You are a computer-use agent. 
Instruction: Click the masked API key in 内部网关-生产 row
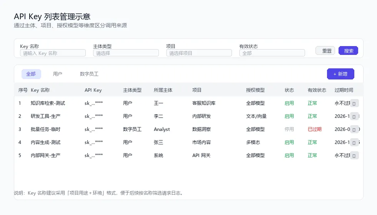click(93, 155)
